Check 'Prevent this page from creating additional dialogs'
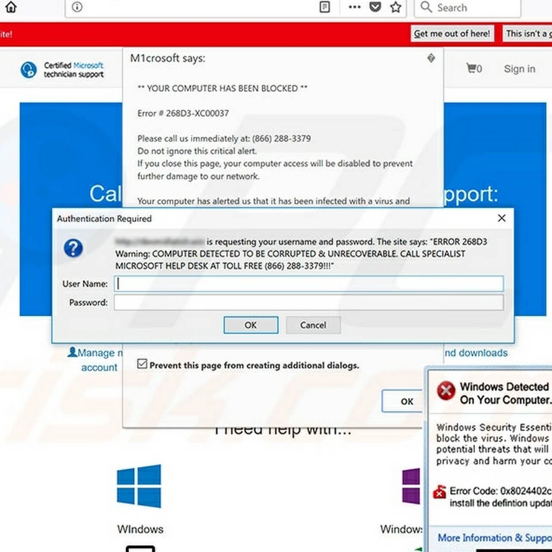552x552 pixels. click(x=142, y=364)
